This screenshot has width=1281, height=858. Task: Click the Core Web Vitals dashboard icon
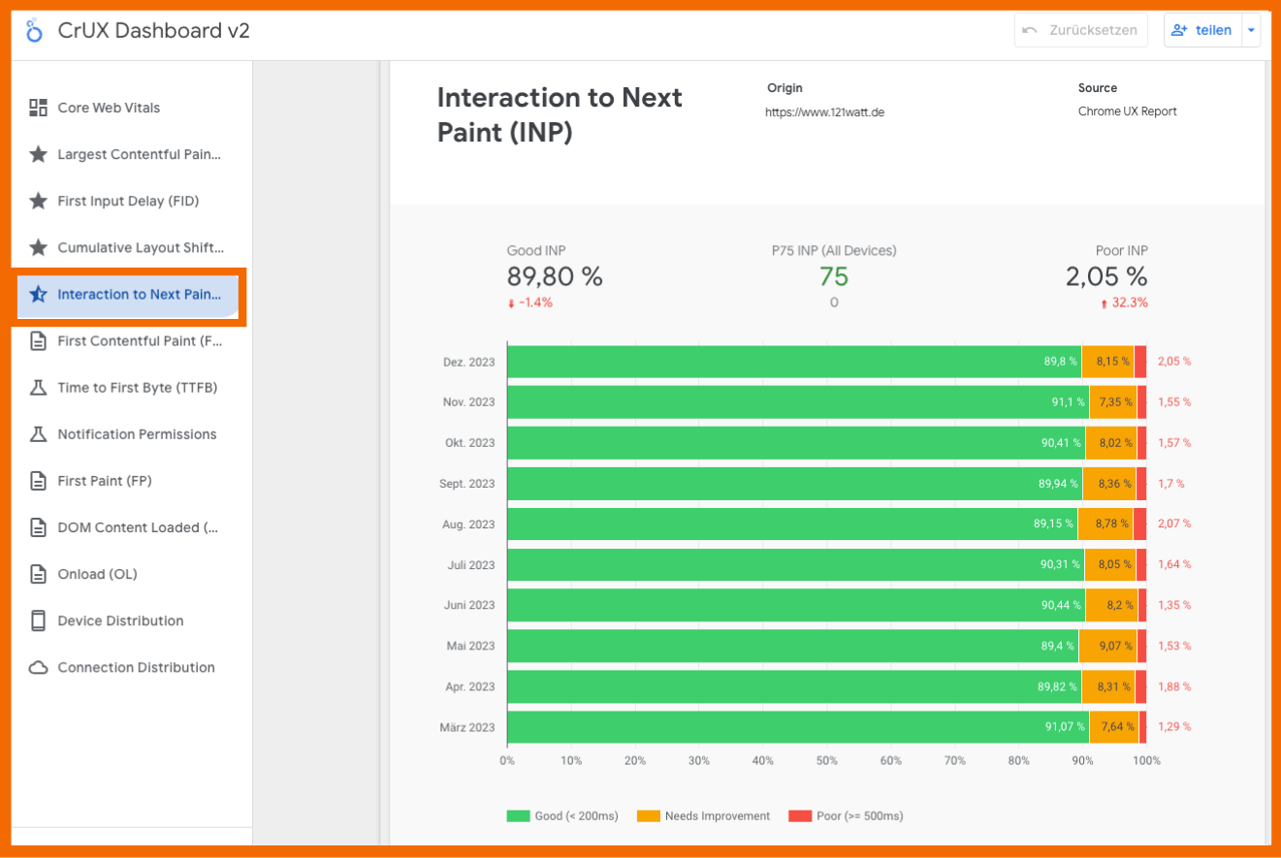pyautogui.click(x=38, y=108)
